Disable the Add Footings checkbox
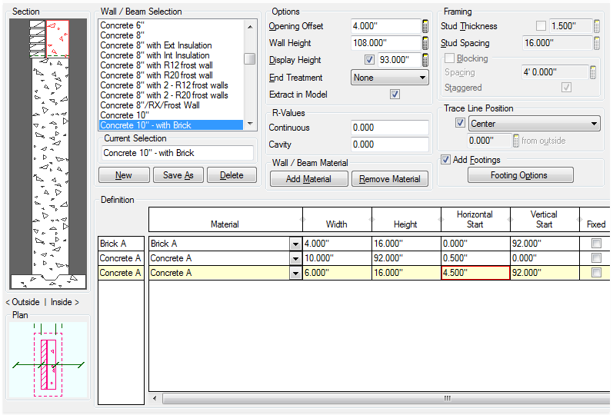613x415 pixels. 445,160
